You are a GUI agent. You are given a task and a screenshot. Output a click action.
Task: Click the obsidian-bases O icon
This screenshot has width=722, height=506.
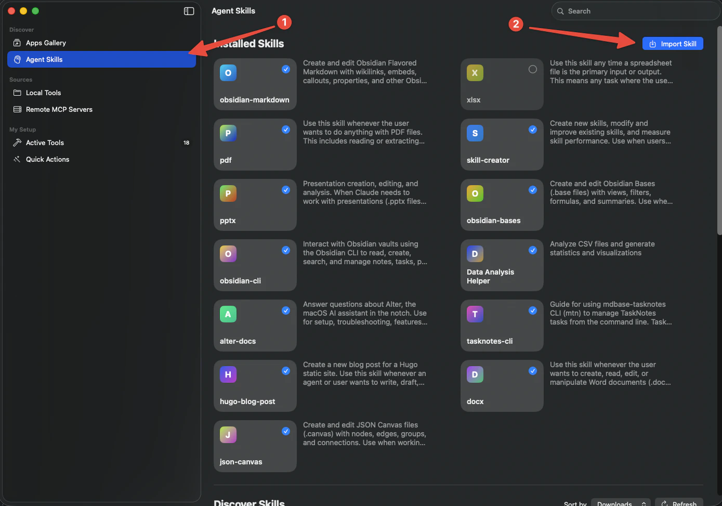click(475, 193)
